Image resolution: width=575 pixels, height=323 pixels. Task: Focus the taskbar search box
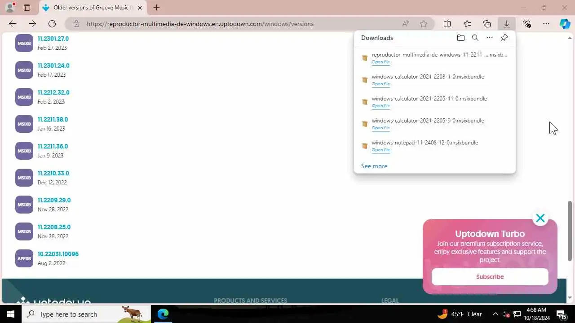point(86,314)
